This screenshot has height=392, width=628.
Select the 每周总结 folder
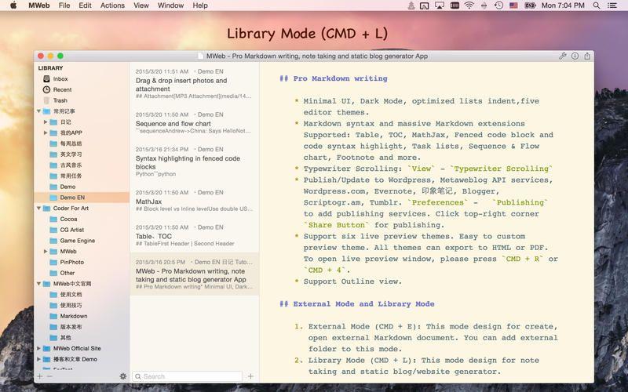pos(66,143)
